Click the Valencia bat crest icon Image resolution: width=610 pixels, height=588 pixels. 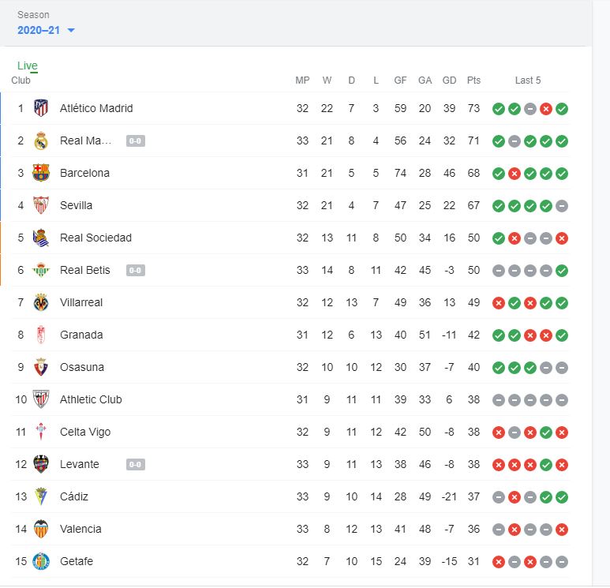click(x=41, y=529)
